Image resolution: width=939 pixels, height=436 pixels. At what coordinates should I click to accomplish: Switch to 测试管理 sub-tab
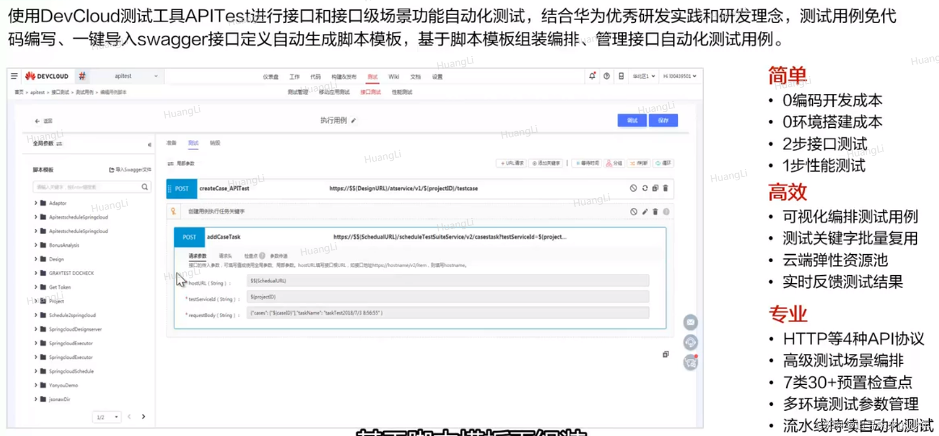pyautogui.click(x=298, y=92)
